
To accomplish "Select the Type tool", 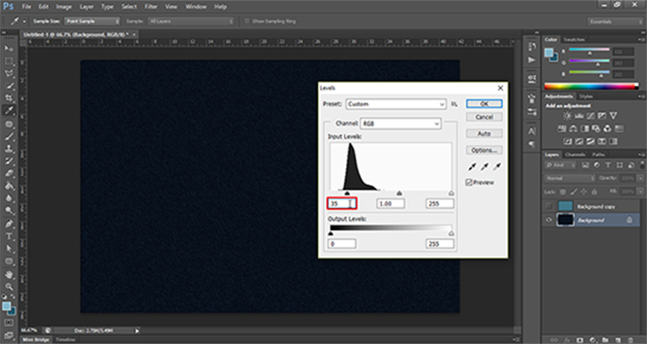I will (x=9, y=237).
